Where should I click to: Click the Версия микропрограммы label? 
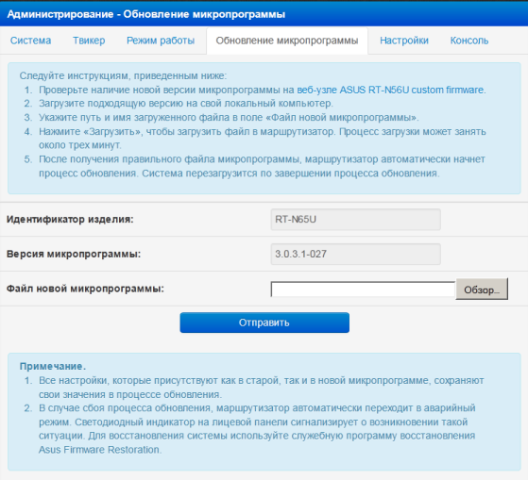click(74, 254)
